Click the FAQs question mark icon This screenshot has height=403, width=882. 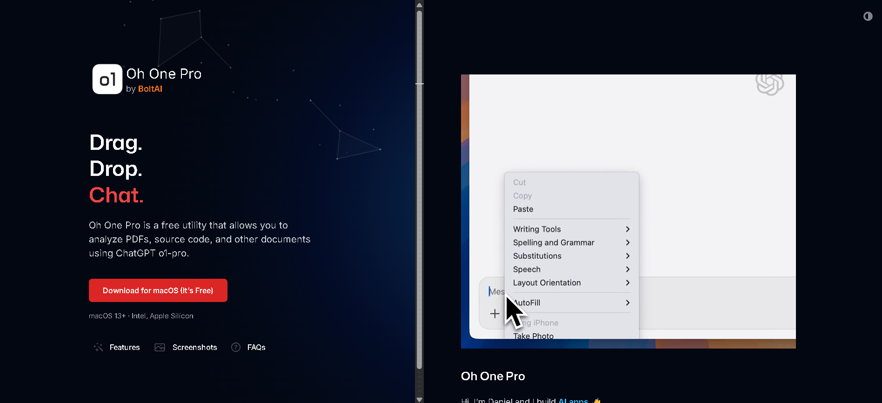pyautogui.click(x=236, y=347)
